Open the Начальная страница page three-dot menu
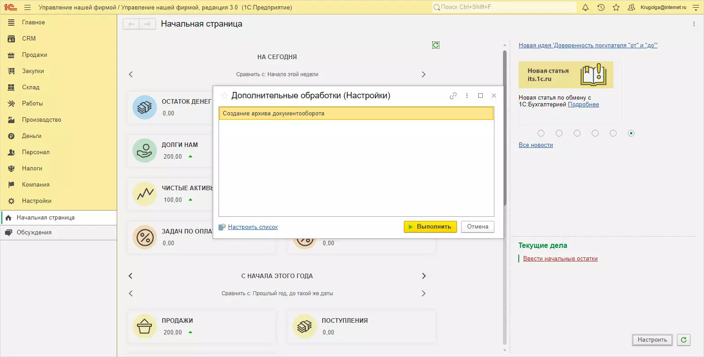This screenshot has height=357, width=704. point(694,24)
